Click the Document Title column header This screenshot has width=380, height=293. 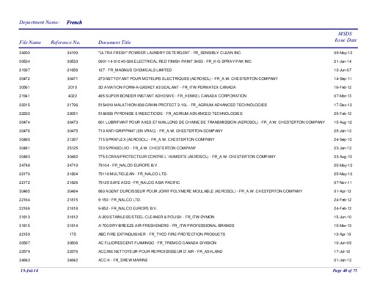(114, 42)
